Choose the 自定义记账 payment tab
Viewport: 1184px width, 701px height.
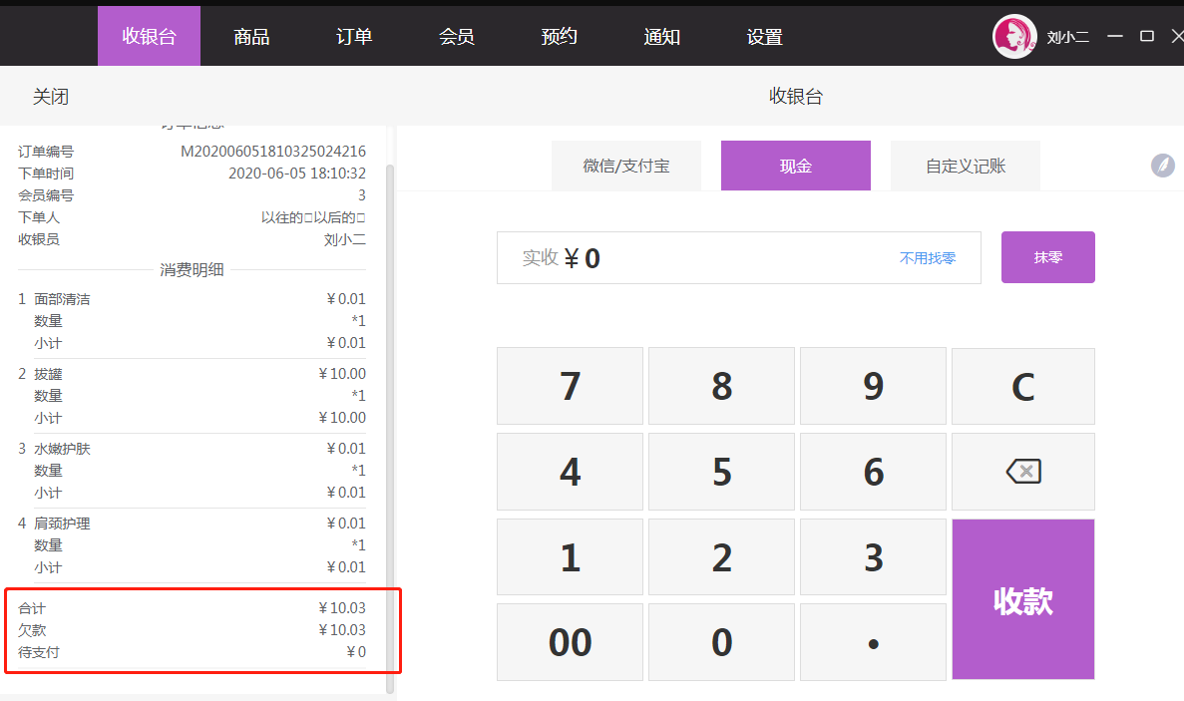(966, 166)
